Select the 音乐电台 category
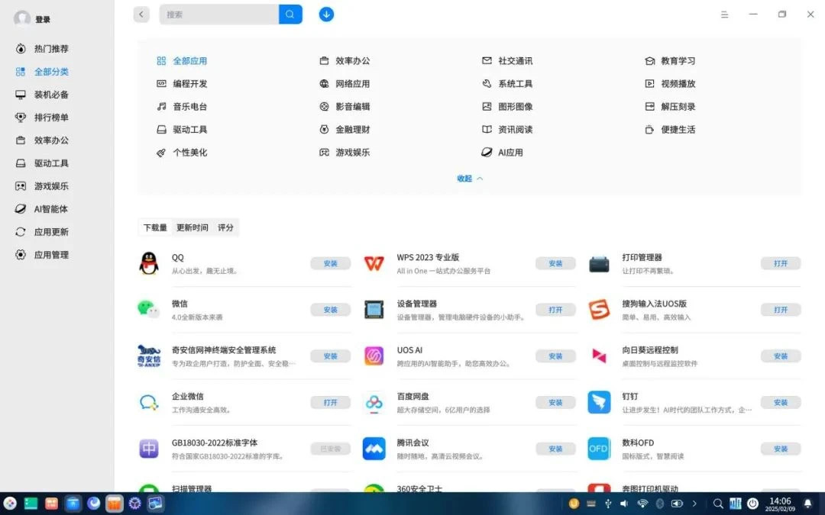The width and height of the screenshot is (825, 515). 182,107
